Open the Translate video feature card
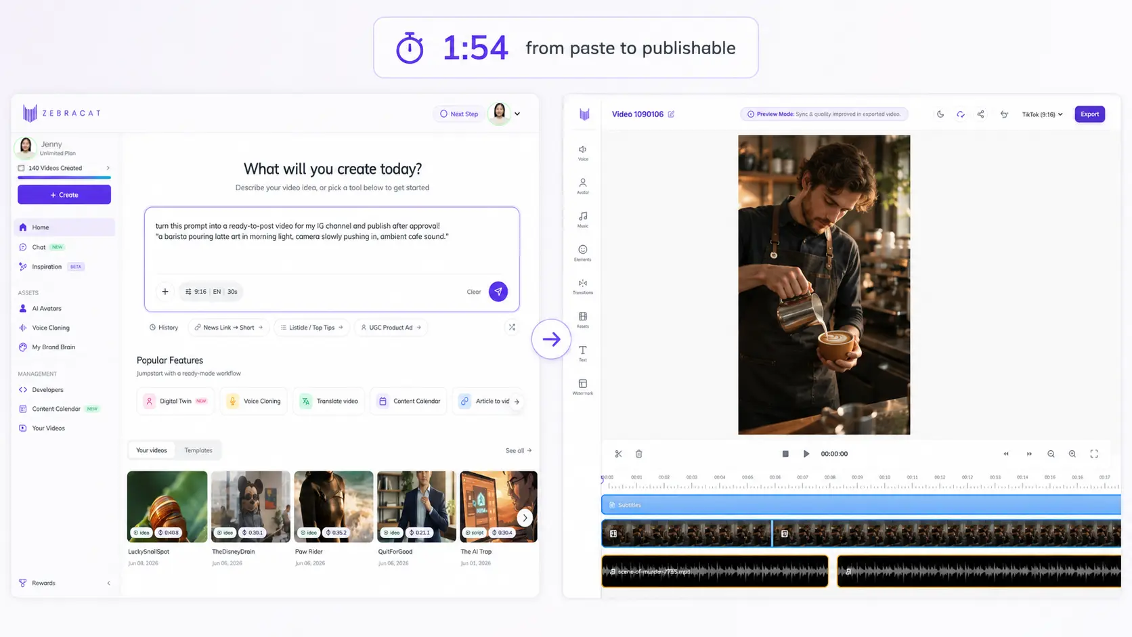 pyautogui.click(x=330, y=401)
